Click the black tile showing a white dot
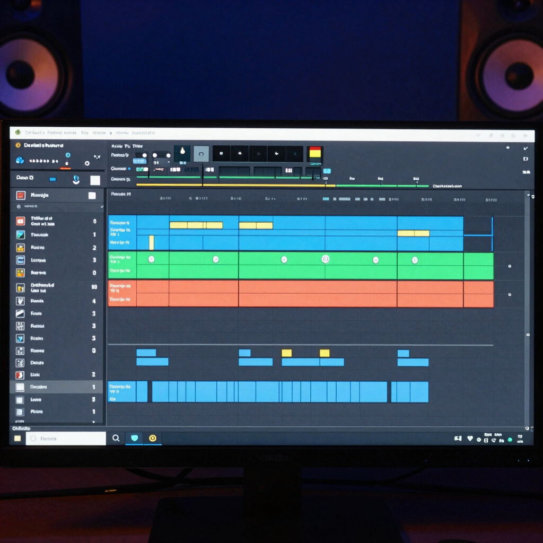Image resolution: width=543 pixels, height=543 pixels. (x=221, y=153)
